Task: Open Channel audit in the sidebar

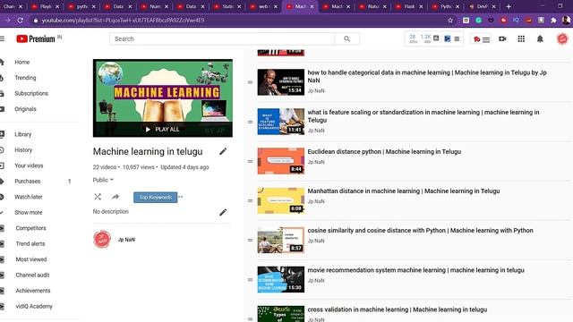Action: click(32, 275)
